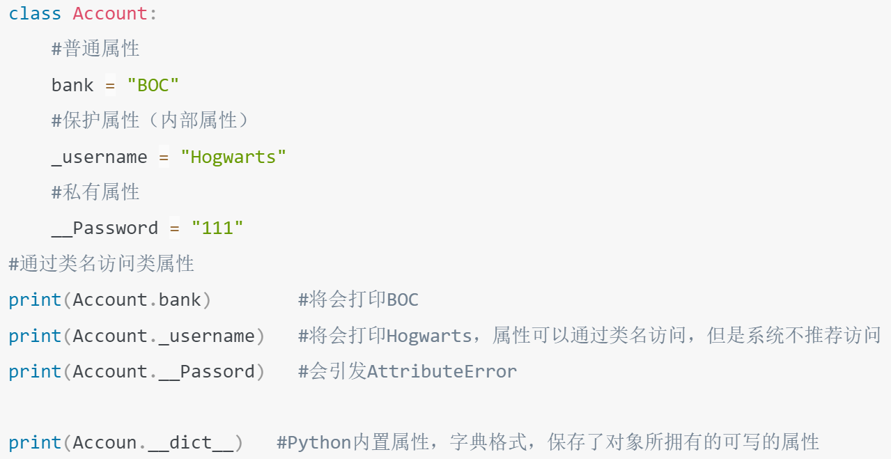Click the string "Hogwarts"
Viewport: 891px width, 459px height.
coord(233,157)
